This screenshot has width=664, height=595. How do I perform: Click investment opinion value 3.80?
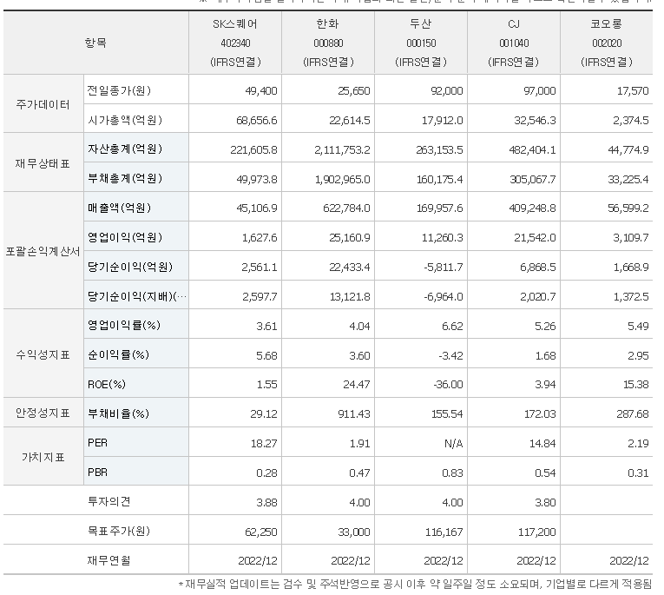[x=545, y=502]
